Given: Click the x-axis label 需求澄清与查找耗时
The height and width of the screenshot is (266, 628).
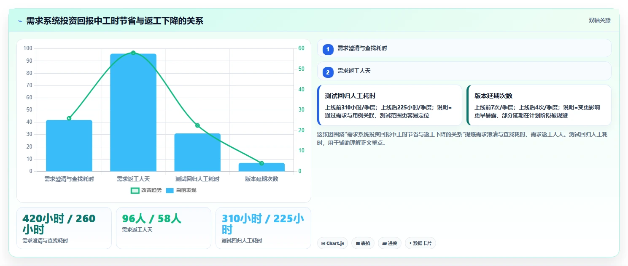Looking at the screenshot, I should tap(69, 179).
